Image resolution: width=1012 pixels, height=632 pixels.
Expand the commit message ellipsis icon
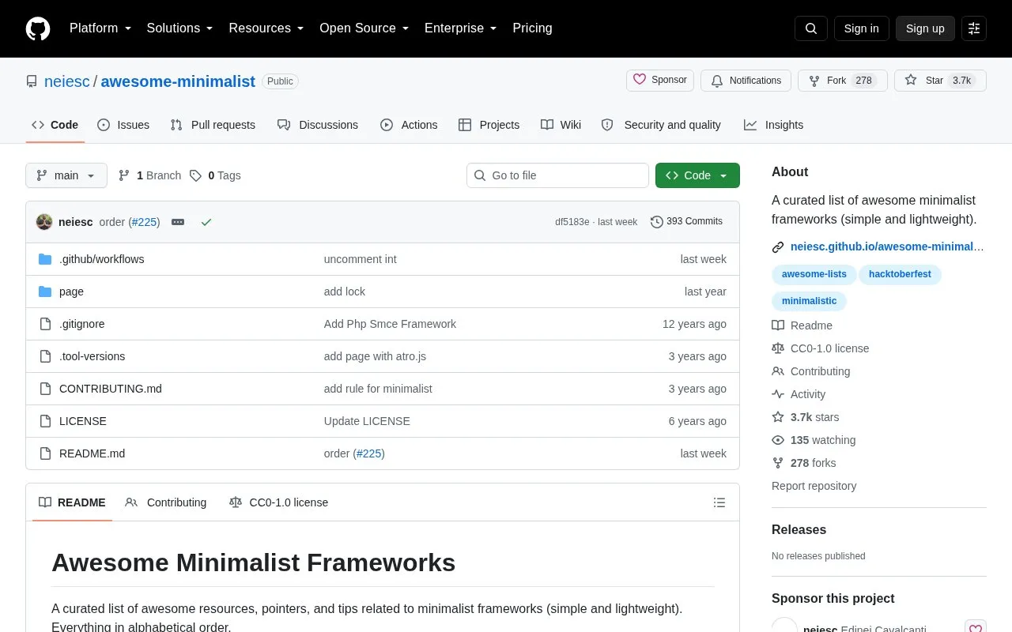pyautogui.click(x=178, y=222)
